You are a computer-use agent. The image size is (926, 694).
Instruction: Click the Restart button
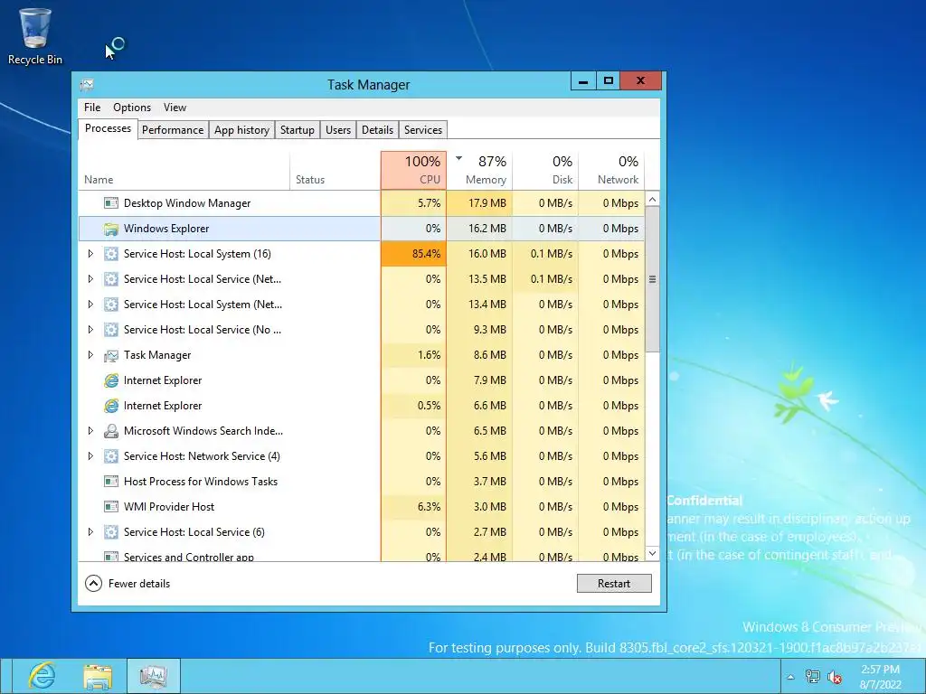point(614,584)
